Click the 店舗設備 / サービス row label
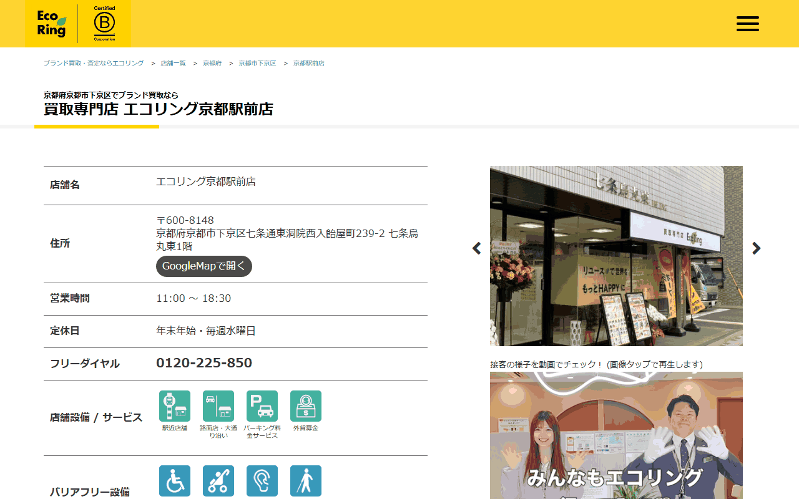799x499 pixels. coord(96,417)
